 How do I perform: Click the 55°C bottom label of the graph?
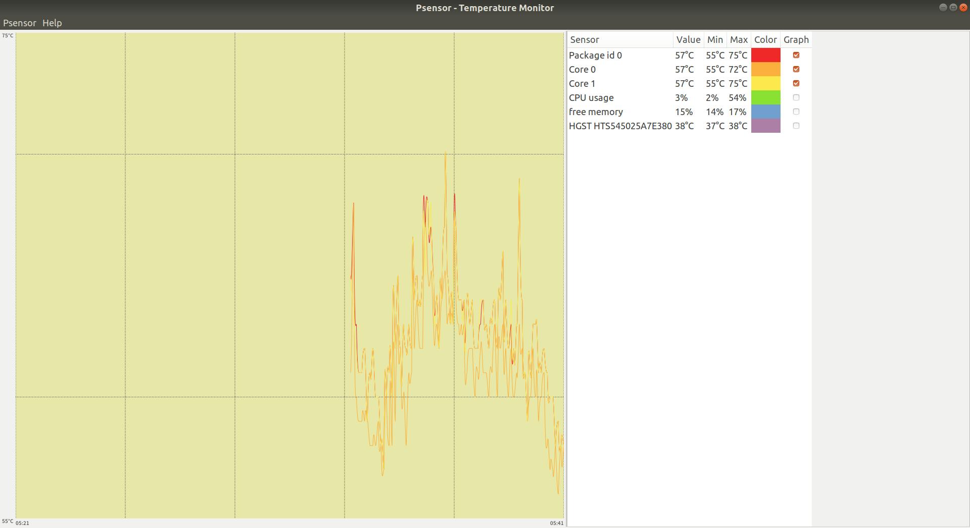pyautogui.click(x=8, y=521)
